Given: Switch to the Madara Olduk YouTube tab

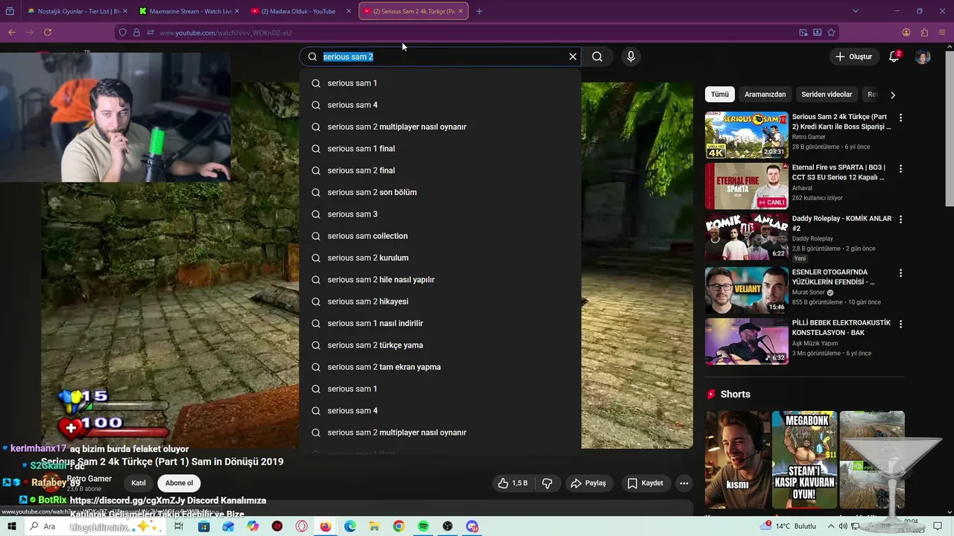Looking at the screenshot, I should point(301,11).
